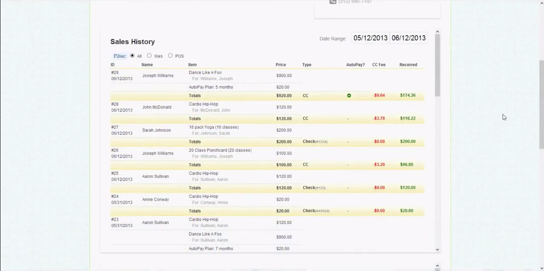Viewport: 544px width, 271px height.
Task: Click Cardio Hip-Hop item in order #28
Action: click(203, 104)
